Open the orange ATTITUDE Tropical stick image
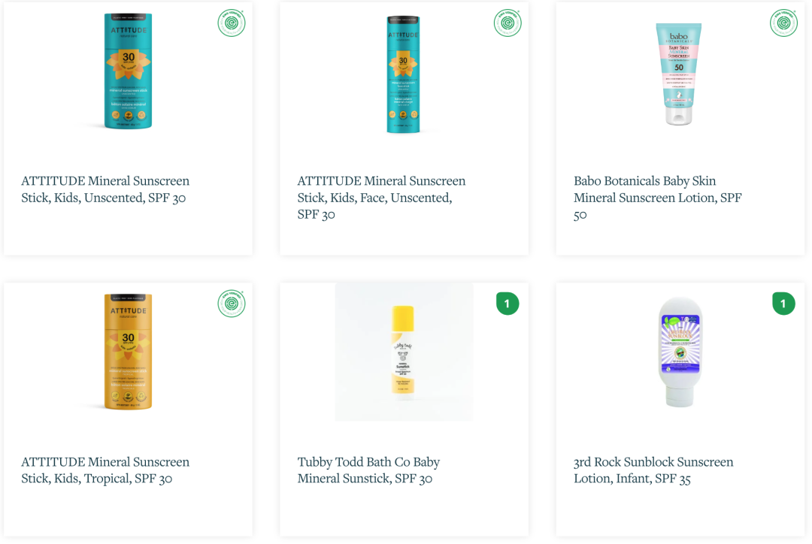This screenshot has width=812, height=544. (x=128, y=352)
